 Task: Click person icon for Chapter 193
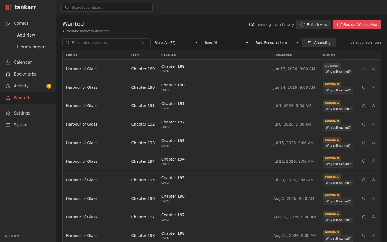[374, 143]
